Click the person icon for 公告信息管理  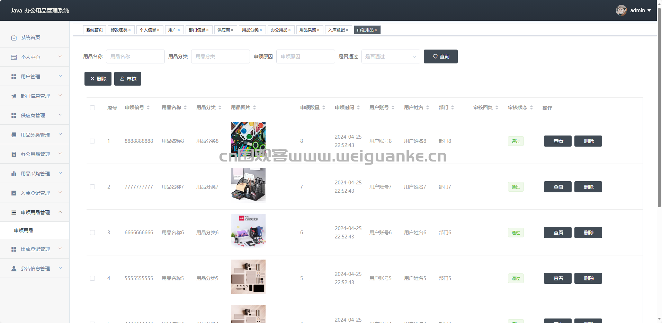14,269
